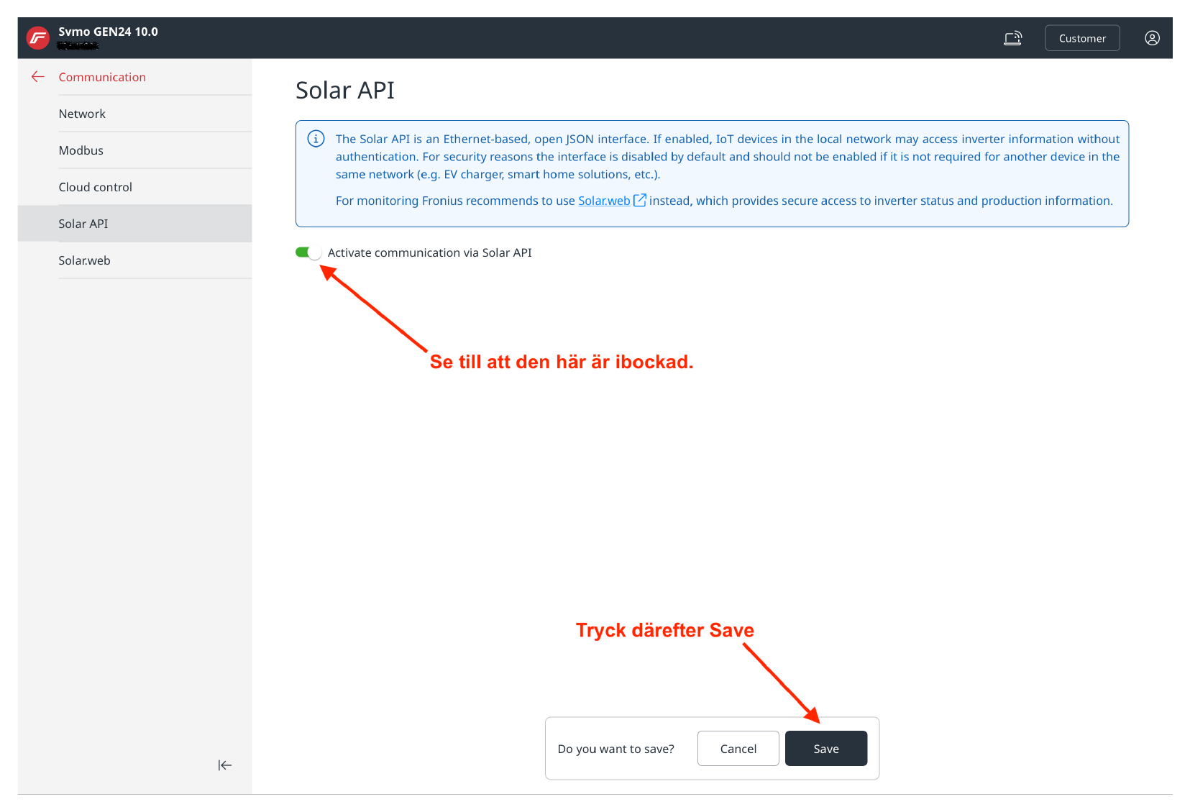This screenshot has height=812, width=1190.
Task: Click the Solar API page heading
Action: pyautogui.click(x=345, y=91)
